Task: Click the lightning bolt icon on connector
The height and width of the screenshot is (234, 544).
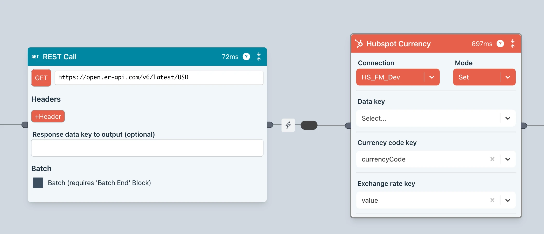Action: point(288,125)
